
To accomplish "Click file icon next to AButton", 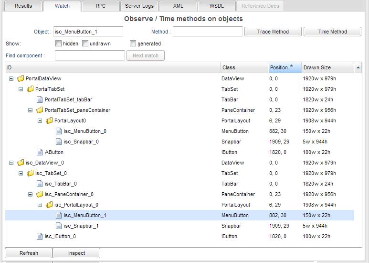I will tap(40, 152).
